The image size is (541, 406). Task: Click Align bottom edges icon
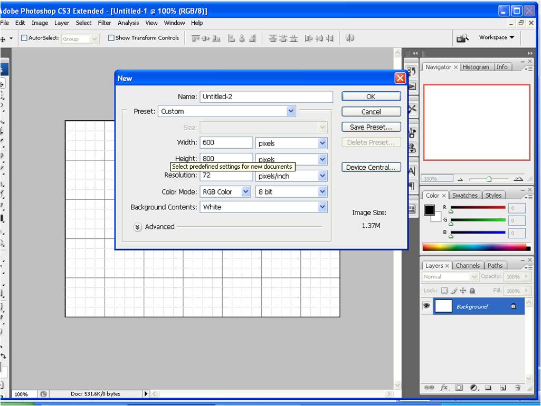216,38
